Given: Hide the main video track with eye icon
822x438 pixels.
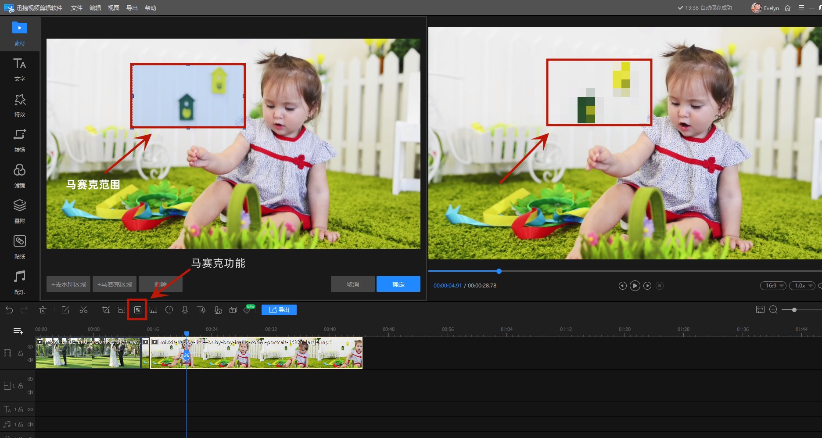Looking at the screenshot, I should point(30,347).
